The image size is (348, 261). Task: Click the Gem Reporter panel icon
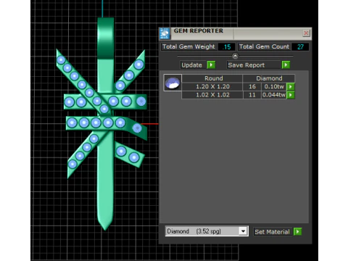pyautogui.click(x=165, y=34)
